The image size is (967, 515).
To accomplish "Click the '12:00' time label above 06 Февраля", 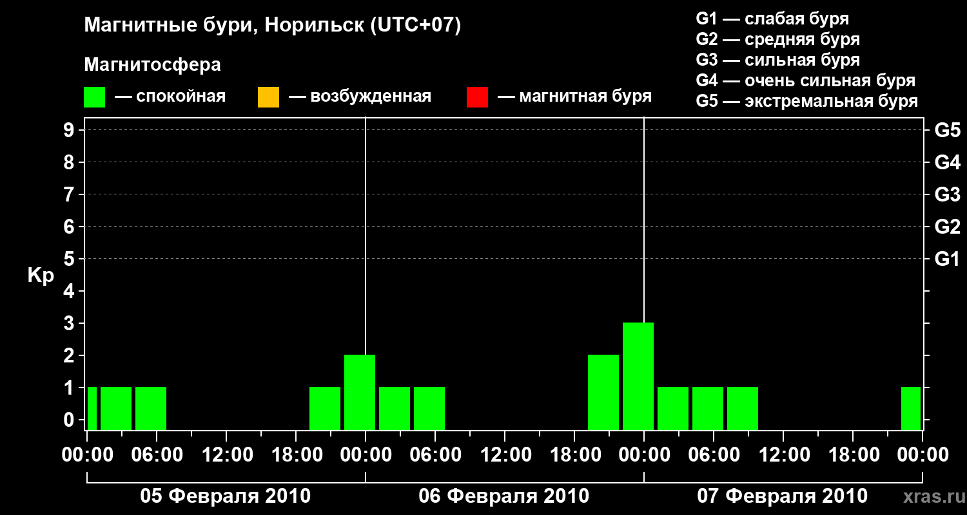I will click(505, 455).
